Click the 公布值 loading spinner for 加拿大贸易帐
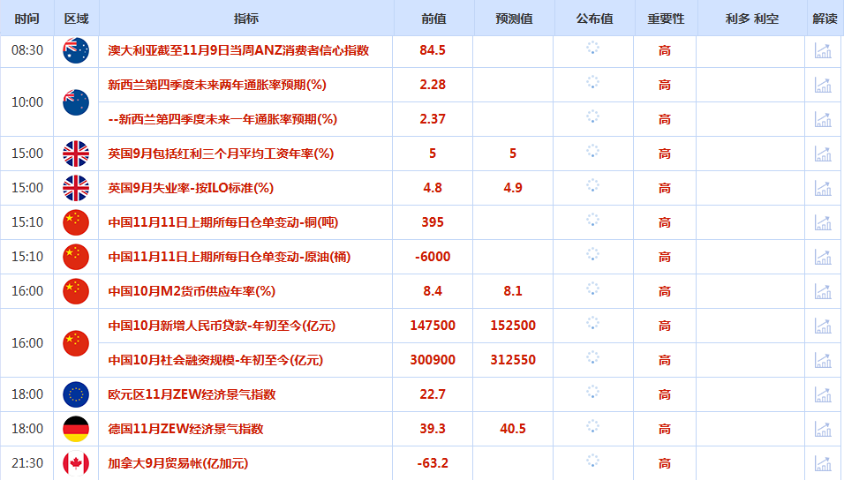Viewport: 844px width, 480px height. click(x=592, y=461)
